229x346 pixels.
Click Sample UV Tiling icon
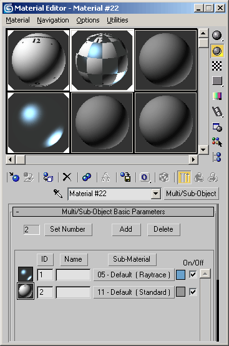point(217,81)
